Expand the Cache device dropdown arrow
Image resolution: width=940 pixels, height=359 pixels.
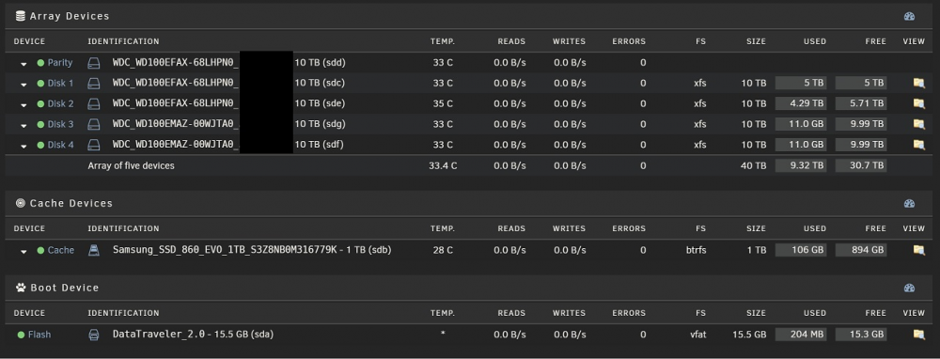tap(24, 251)
